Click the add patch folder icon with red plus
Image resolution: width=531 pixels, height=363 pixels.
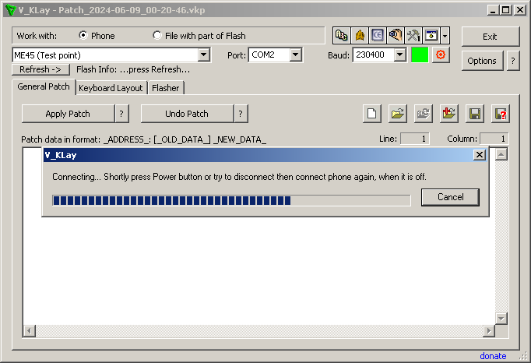point(448,114)
